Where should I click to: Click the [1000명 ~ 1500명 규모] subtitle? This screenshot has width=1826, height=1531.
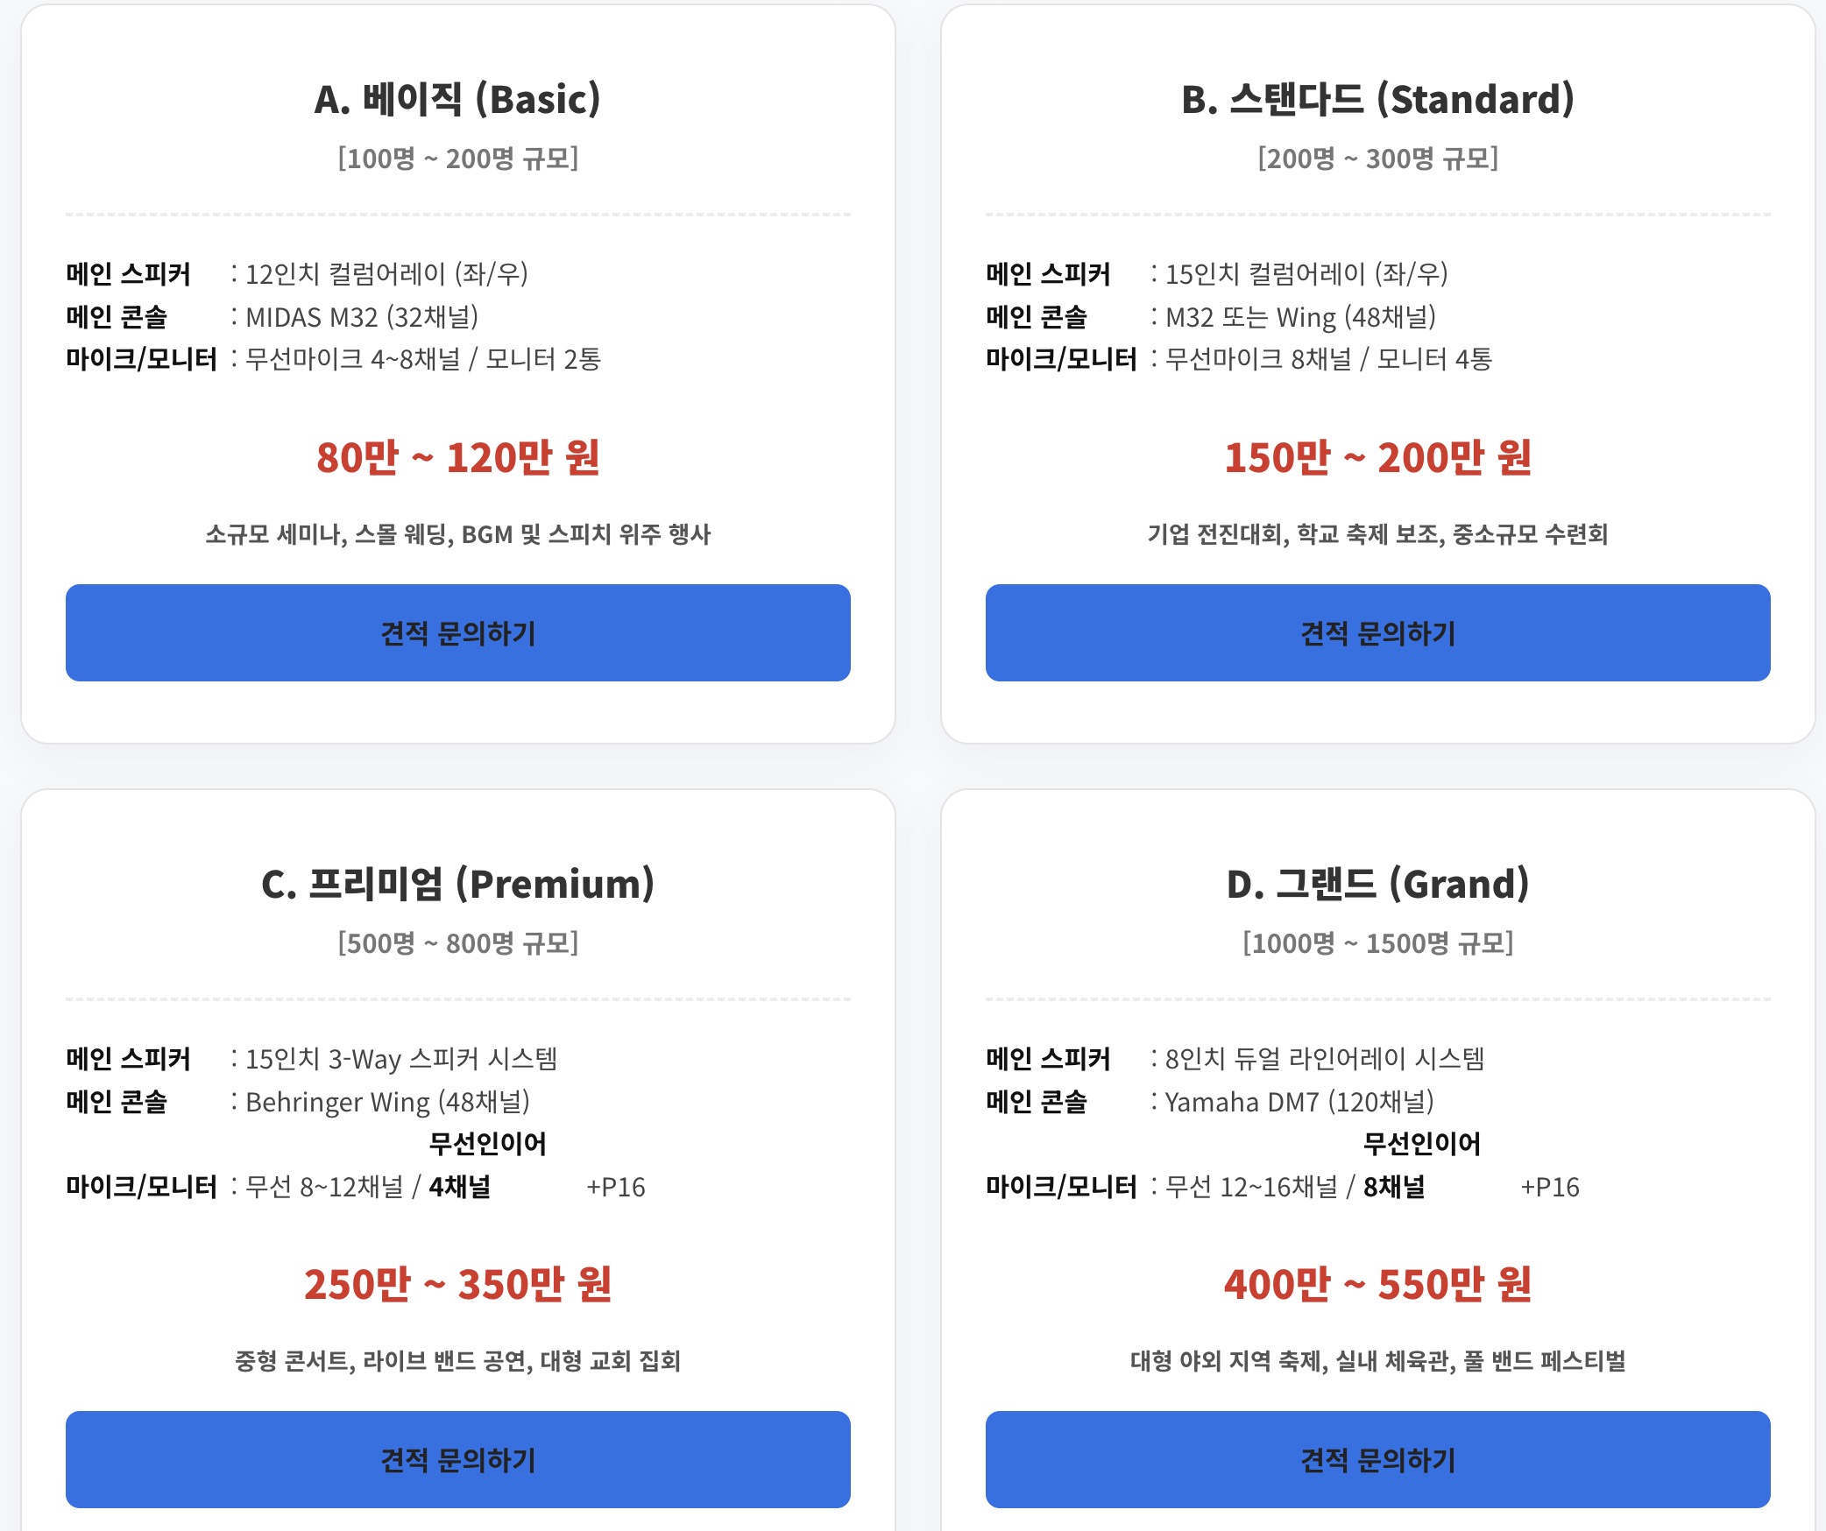1377,943
